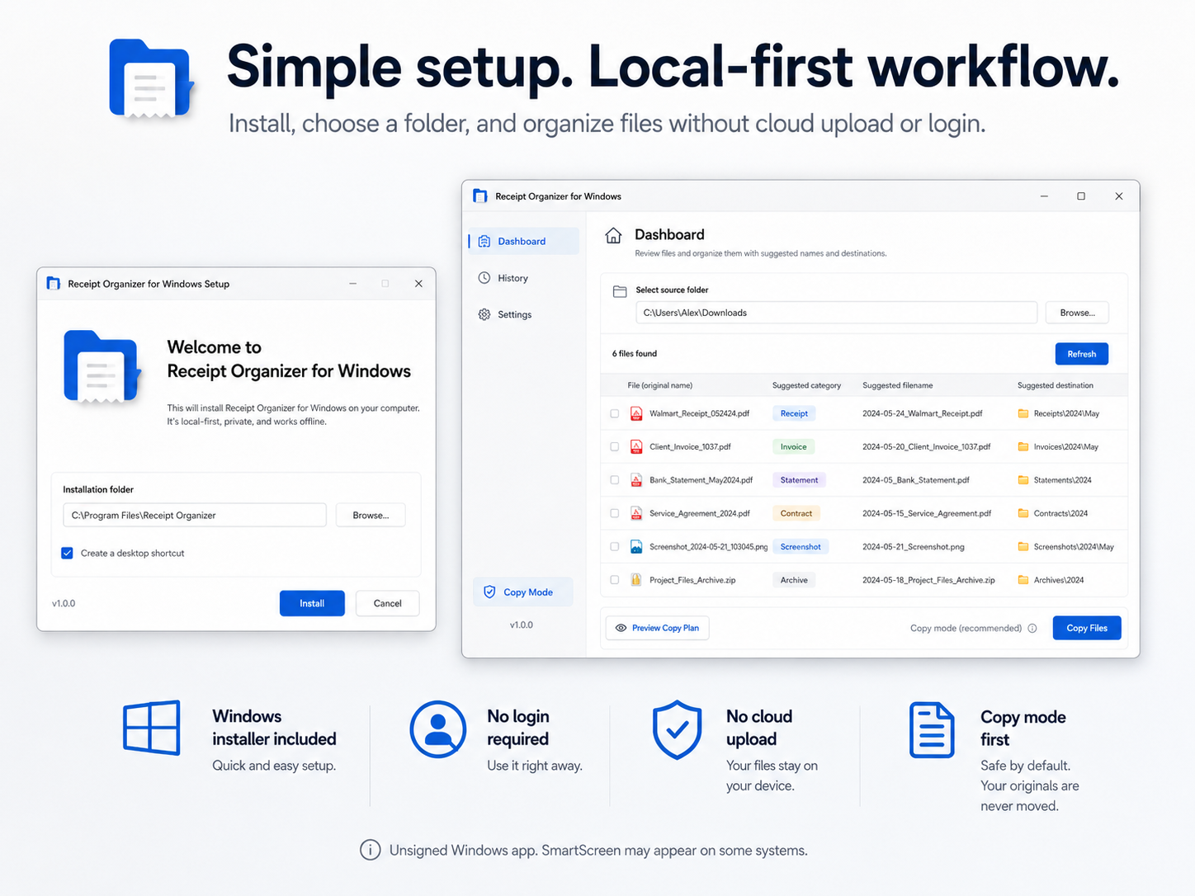Viewport: 1195px width, 896px height.
Task: Click the Suggested destination column header
Action: pos(1056,385)
